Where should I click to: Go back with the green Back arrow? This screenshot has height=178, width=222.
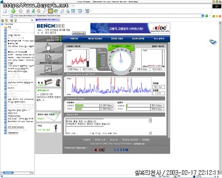click(x=13, y=11)
